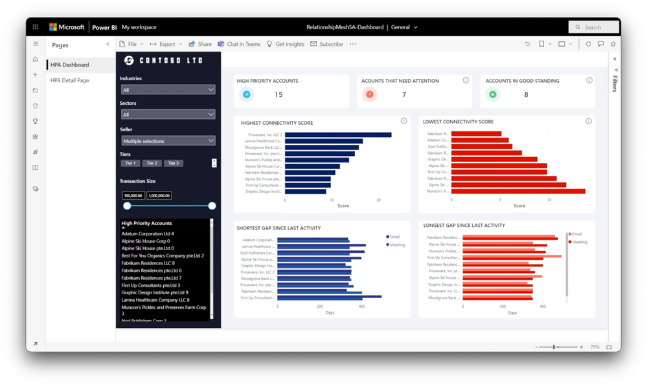Toggle the Tier 1 slicer button

[x=130, y=163]
